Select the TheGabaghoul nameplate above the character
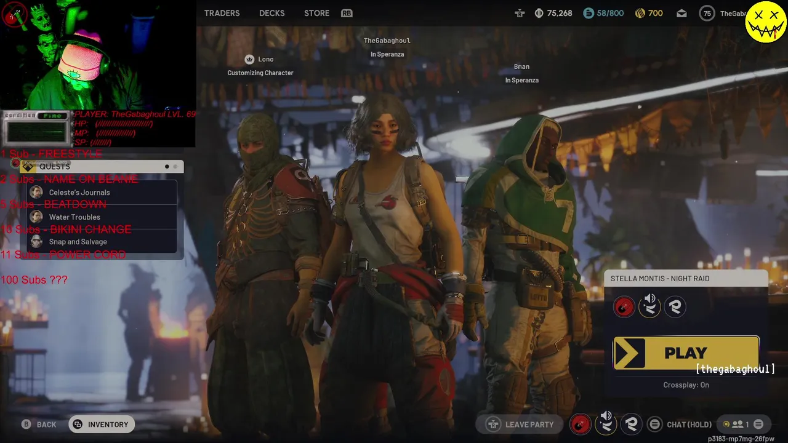The width and height of the screenshot is (788, 443). tap(387, 41)
